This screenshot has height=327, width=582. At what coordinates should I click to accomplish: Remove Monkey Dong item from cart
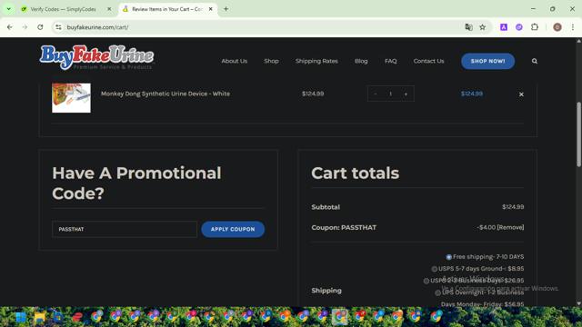coord(521,94)
